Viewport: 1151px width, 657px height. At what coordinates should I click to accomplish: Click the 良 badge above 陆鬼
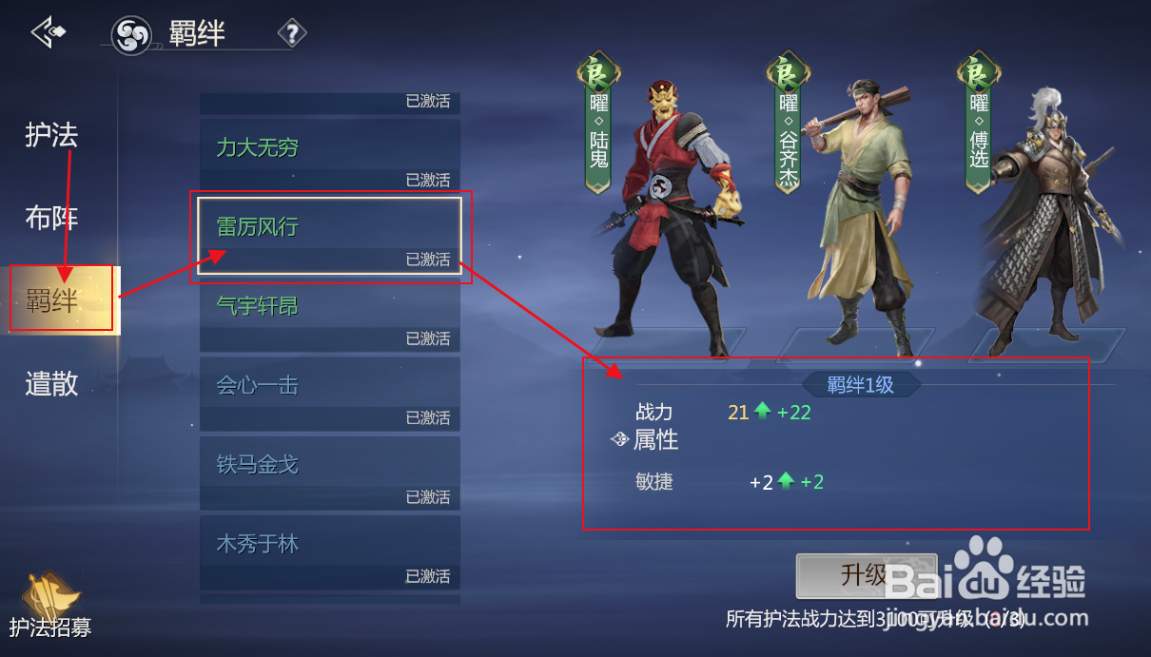[598, 72]
